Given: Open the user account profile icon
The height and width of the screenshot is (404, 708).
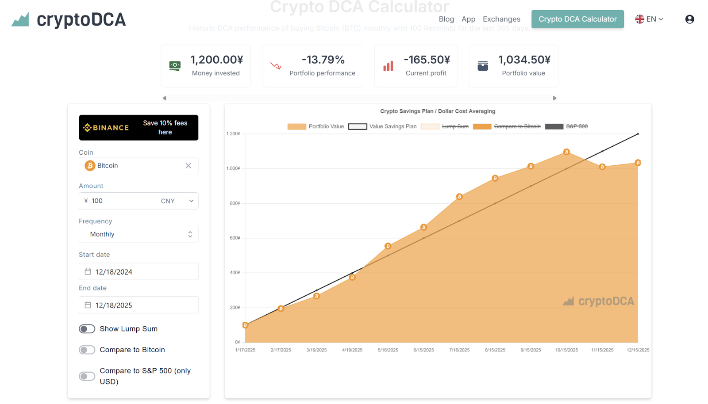Looking at the screenshot, I should pyautogui.click(x=689, y=19).
